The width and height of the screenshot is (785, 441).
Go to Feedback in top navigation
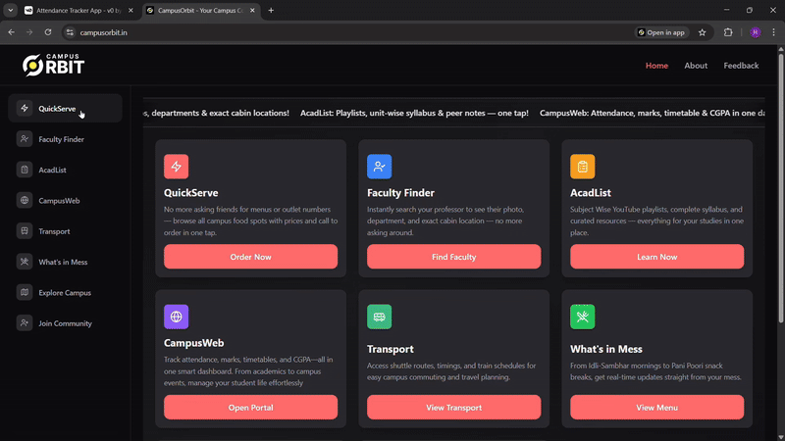741,66
